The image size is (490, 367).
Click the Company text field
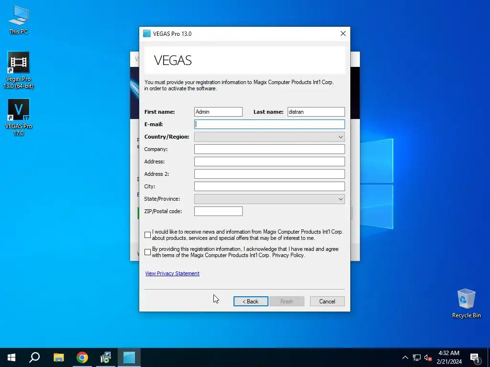[x=269, y=149]
